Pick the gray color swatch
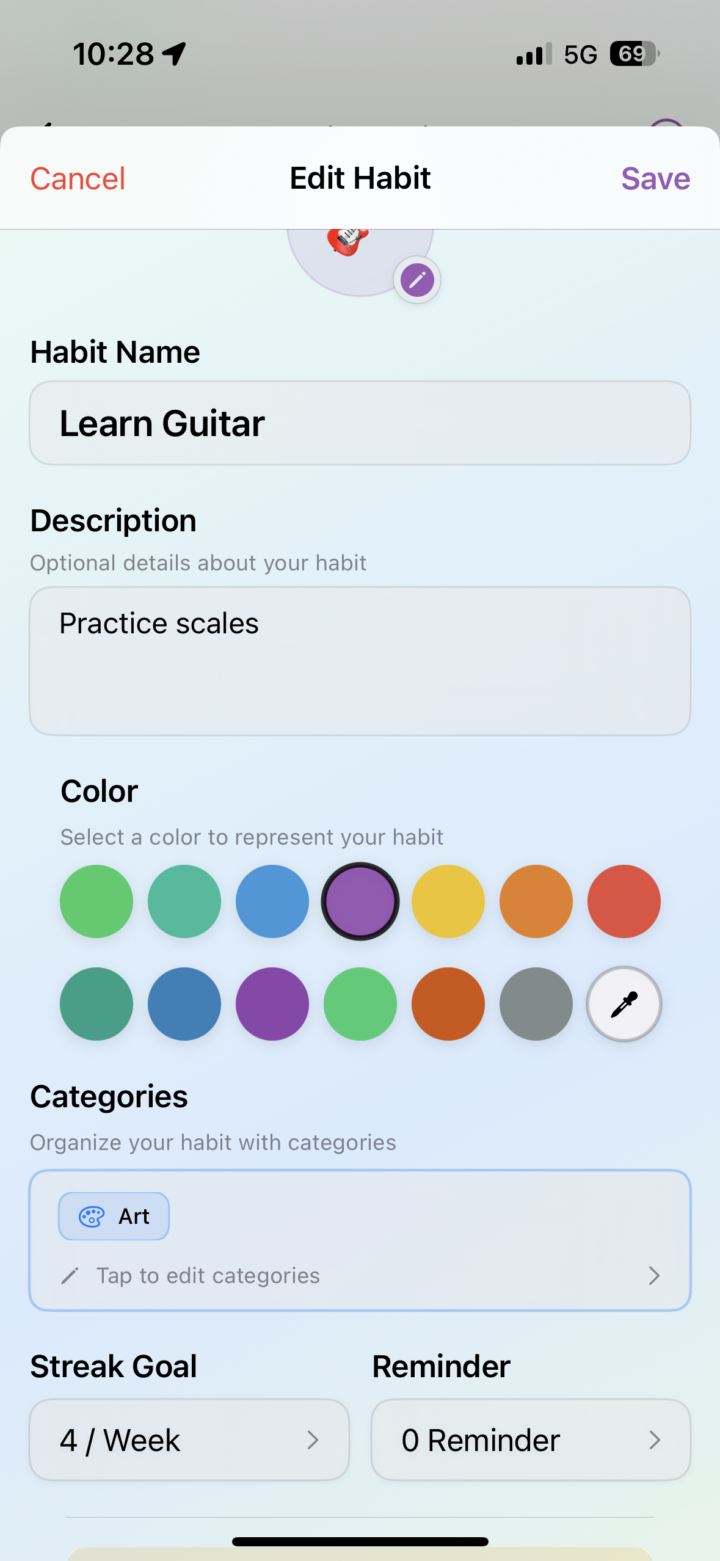The width and height of the screenshot is (720, 1561). (x=536, y=1004)
